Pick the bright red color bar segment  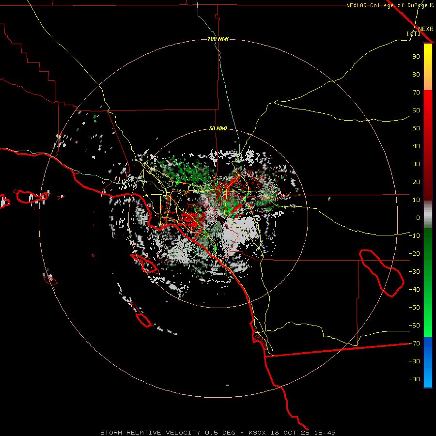pyautogui.click(x=428, y=101)
